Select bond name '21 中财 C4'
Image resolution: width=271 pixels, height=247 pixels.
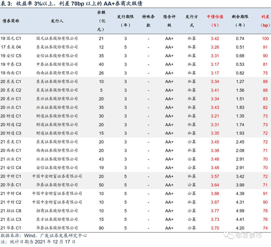coord(11,193)
